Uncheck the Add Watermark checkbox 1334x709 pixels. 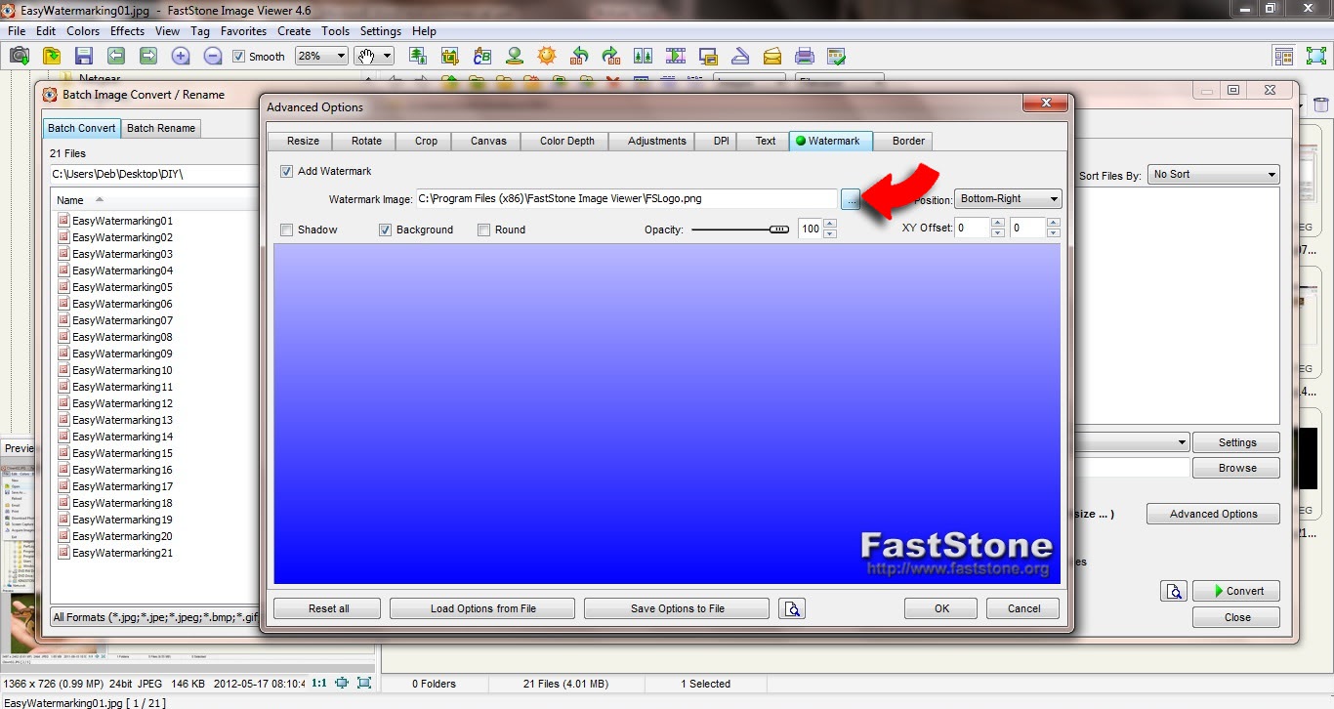(x=286, y=171)
